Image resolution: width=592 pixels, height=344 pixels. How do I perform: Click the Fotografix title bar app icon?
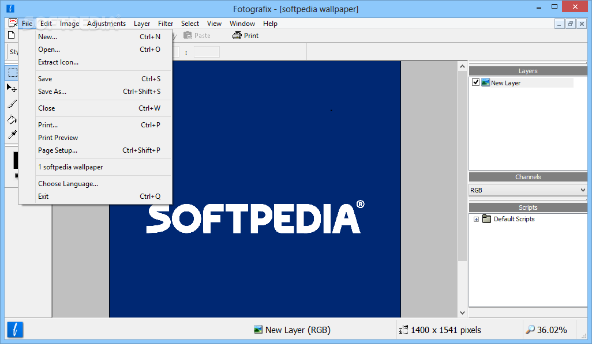tap(10, 8)
